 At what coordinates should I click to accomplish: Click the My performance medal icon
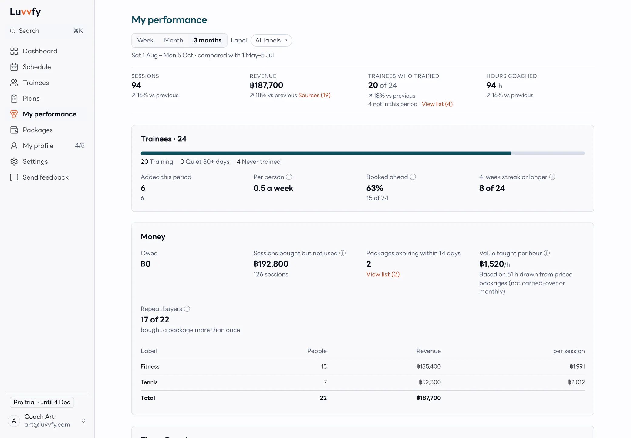[x=14, y=114]
